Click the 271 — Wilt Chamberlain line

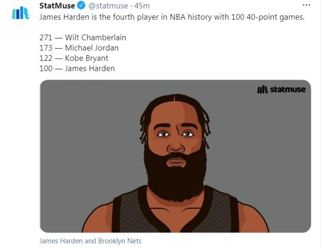[x=83, y=37]
